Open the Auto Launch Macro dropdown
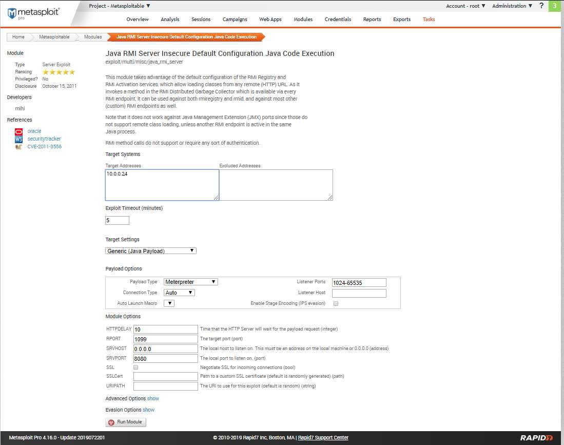This screenshot has height=445, width=564. pyautogui.click(x=169, y=303)
